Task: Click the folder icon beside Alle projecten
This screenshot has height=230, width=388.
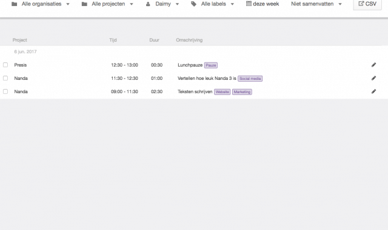Action: (x=84, y=4)
